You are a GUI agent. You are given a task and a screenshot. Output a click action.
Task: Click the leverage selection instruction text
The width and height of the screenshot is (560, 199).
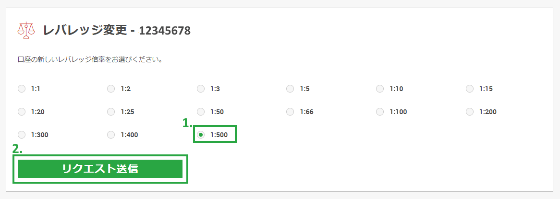(90, 60)
